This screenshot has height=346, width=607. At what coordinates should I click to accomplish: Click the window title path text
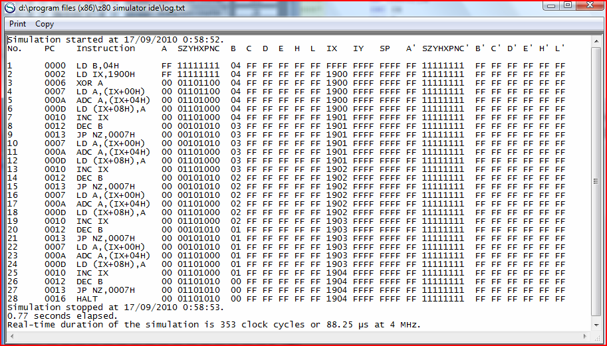pyautogui.click(x=102, y=8)
